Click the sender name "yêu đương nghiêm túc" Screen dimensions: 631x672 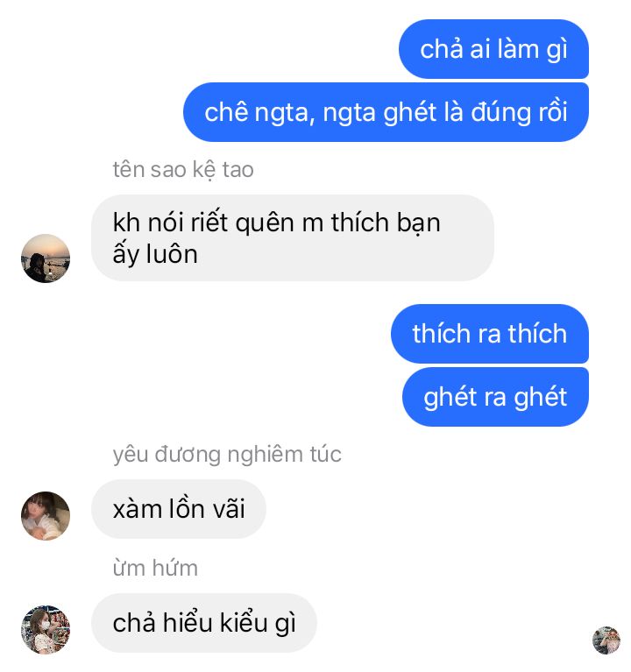227,455
